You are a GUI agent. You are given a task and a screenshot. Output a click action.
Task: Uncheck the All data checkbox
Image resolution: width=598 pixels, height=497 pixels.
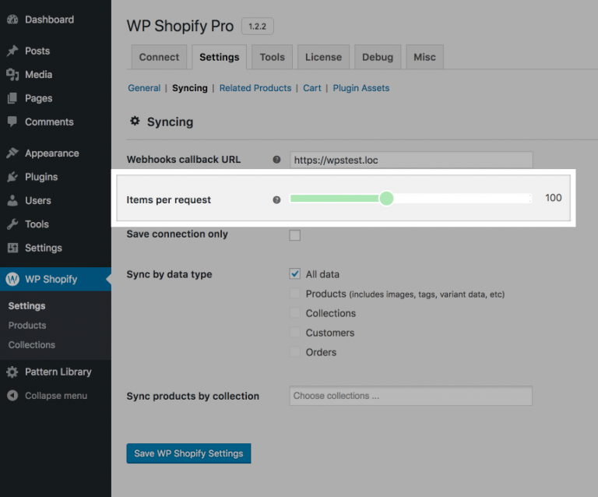coord(295,274)
